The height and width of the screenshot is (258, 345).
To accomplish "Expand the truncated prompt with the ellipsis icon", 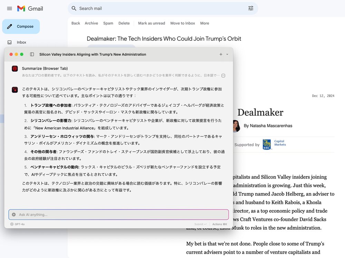I will coord(223,76).
